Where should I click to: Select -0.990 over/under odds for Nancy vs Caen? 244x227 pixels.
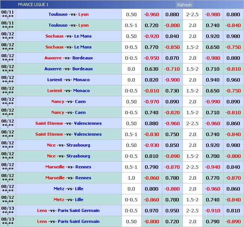tap(213, 102)
